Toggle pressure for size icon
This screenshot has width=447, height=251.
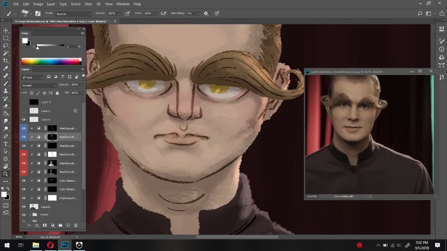tap(217, 14)
